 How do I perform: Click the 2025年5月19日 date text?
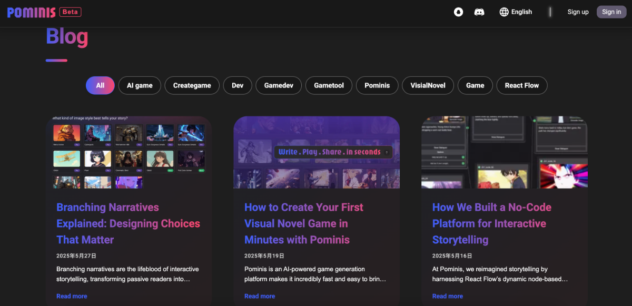[264, 255]
